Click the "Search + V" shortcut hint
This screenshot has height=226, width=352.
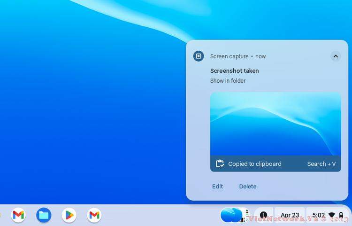point(321,164)
